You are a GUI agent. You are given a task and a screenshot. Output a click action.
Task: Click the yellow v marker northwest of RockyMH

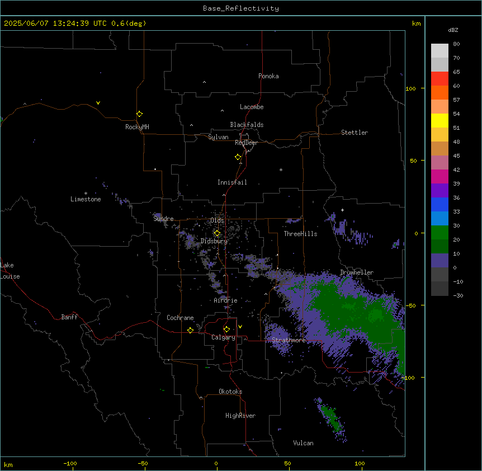click(x=98, y=103)
